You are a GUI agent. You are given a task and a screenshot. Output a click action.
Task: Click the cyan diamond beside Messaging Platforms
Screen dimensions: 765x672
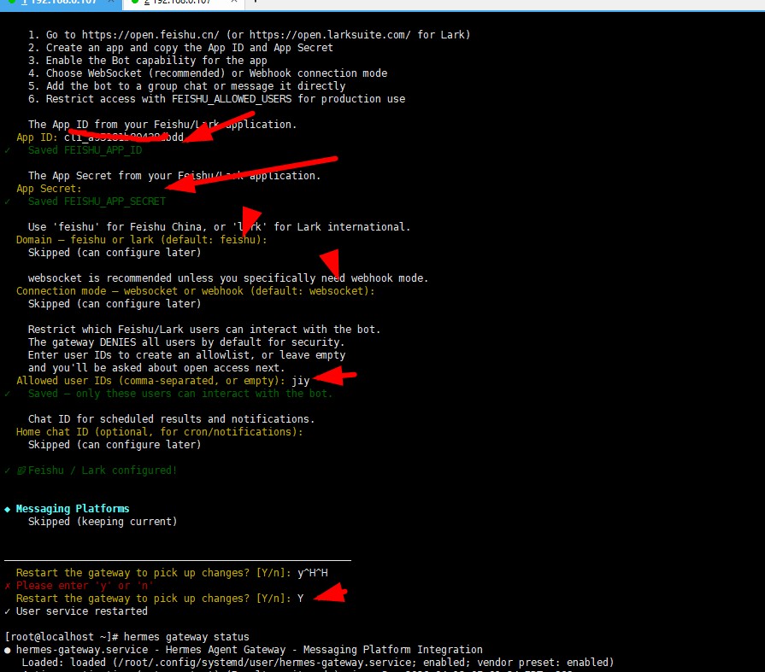8,509
